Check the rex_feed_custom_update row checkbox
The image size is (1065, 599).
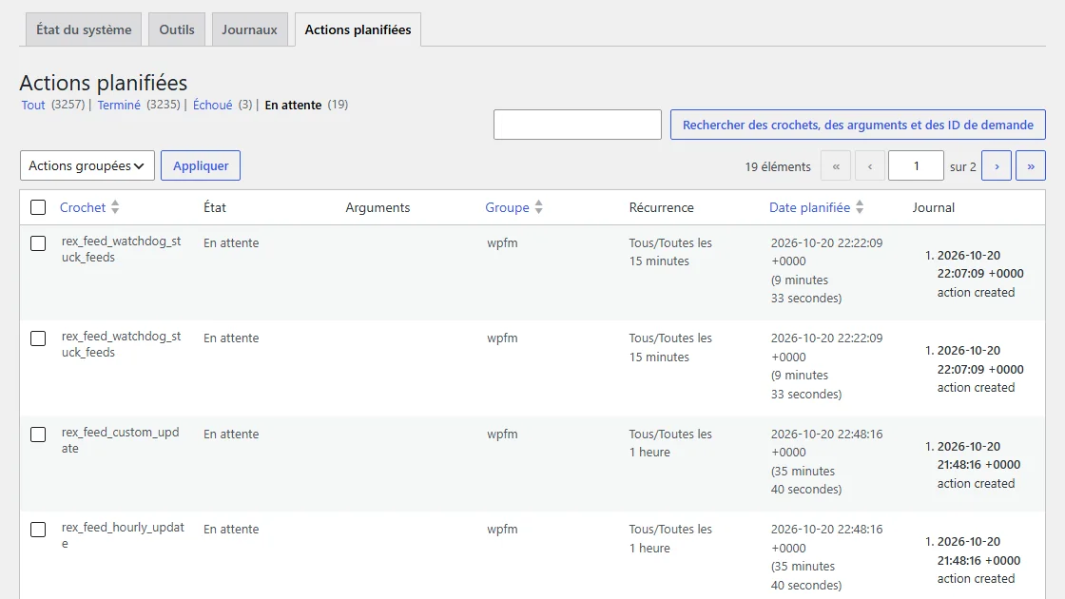[38, 434]
